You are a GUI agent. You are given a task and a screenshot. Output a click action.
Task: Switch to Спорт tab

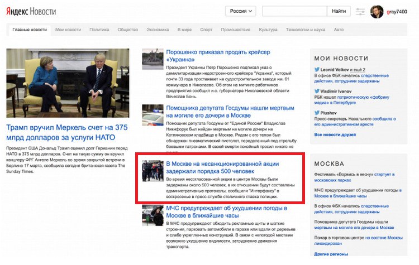point(206,30)
